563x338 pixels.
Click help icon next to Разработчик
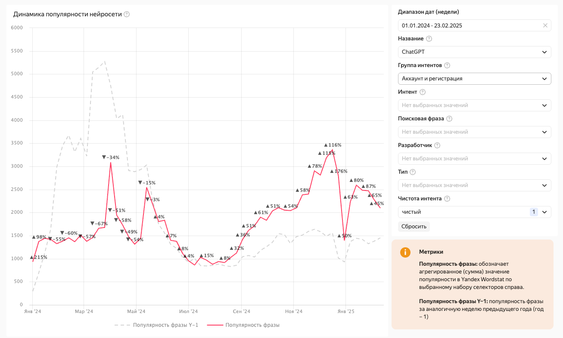(437, 145)
